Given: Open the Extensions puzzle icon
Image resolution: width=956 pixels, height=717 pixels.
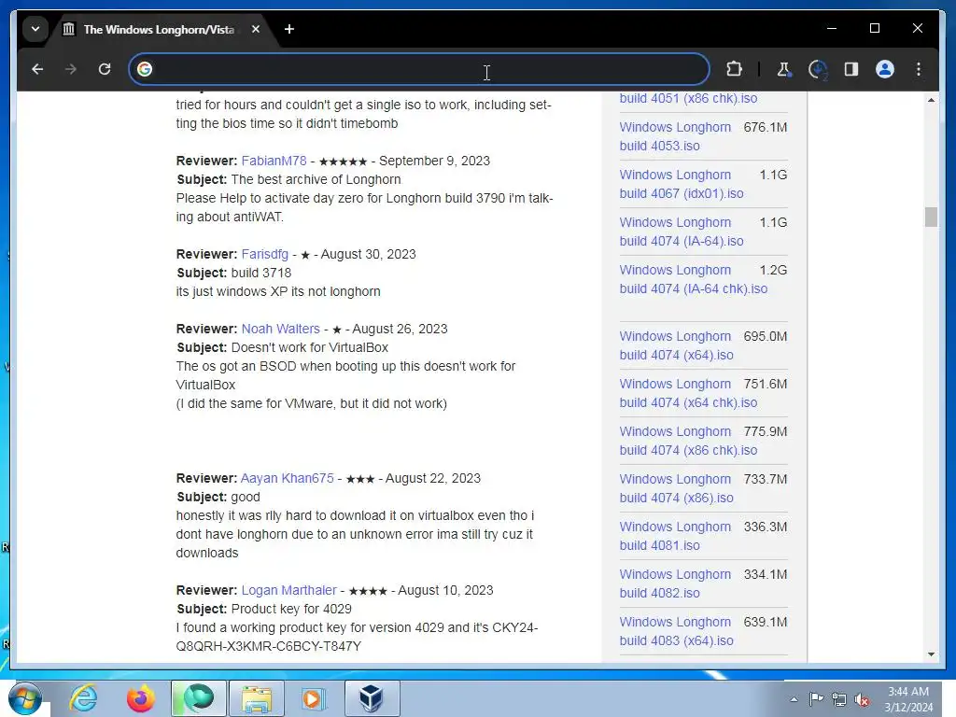Looking at the screenshot, I should (x=735, y=69).
